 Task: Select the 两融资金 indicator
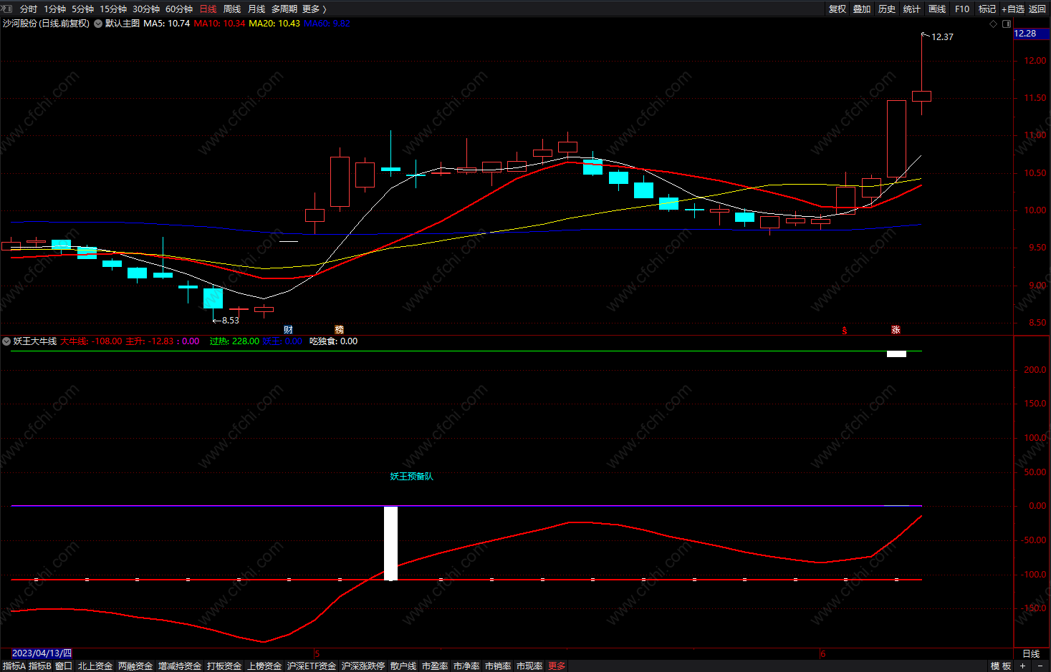(x=135, y=666)
